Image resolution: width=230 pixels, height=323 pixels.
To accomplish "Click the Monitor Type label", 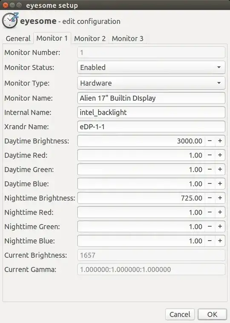I will click(27, 83).
